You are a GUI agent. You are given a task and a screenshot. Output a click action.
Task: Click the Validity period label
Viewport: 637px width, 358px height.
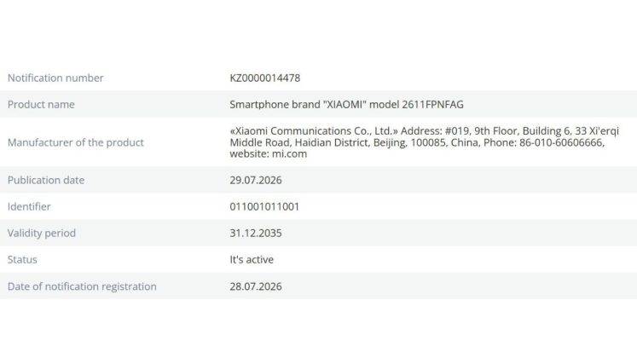42,233
